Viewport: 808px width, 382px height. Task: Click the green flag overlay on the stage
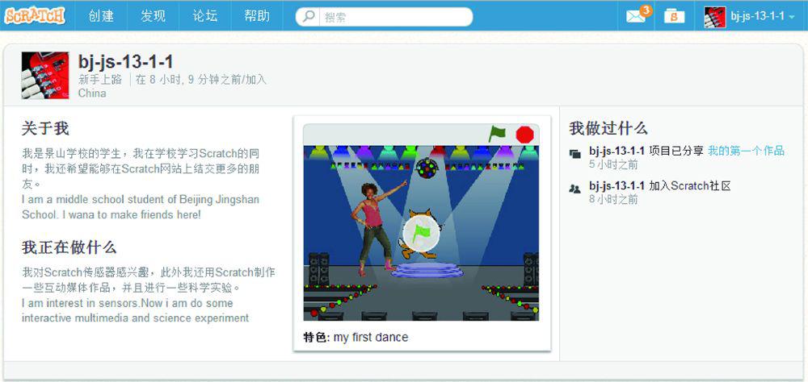[x=421, y=234]
